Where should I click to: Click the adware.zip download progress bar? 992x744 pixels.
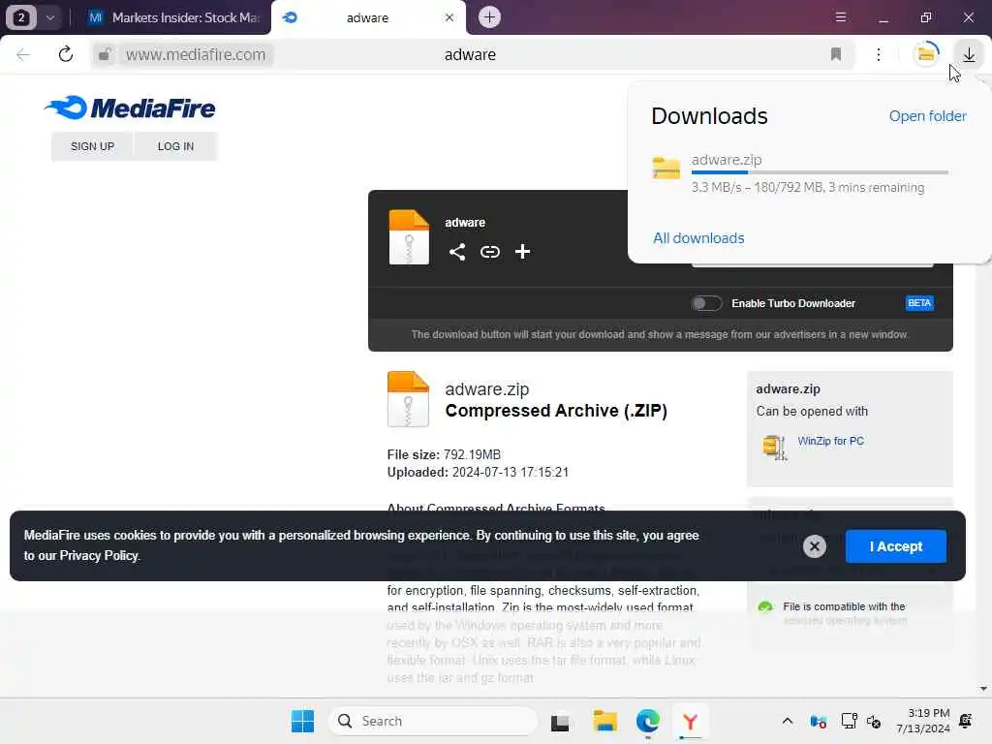(x=820, y=172)
